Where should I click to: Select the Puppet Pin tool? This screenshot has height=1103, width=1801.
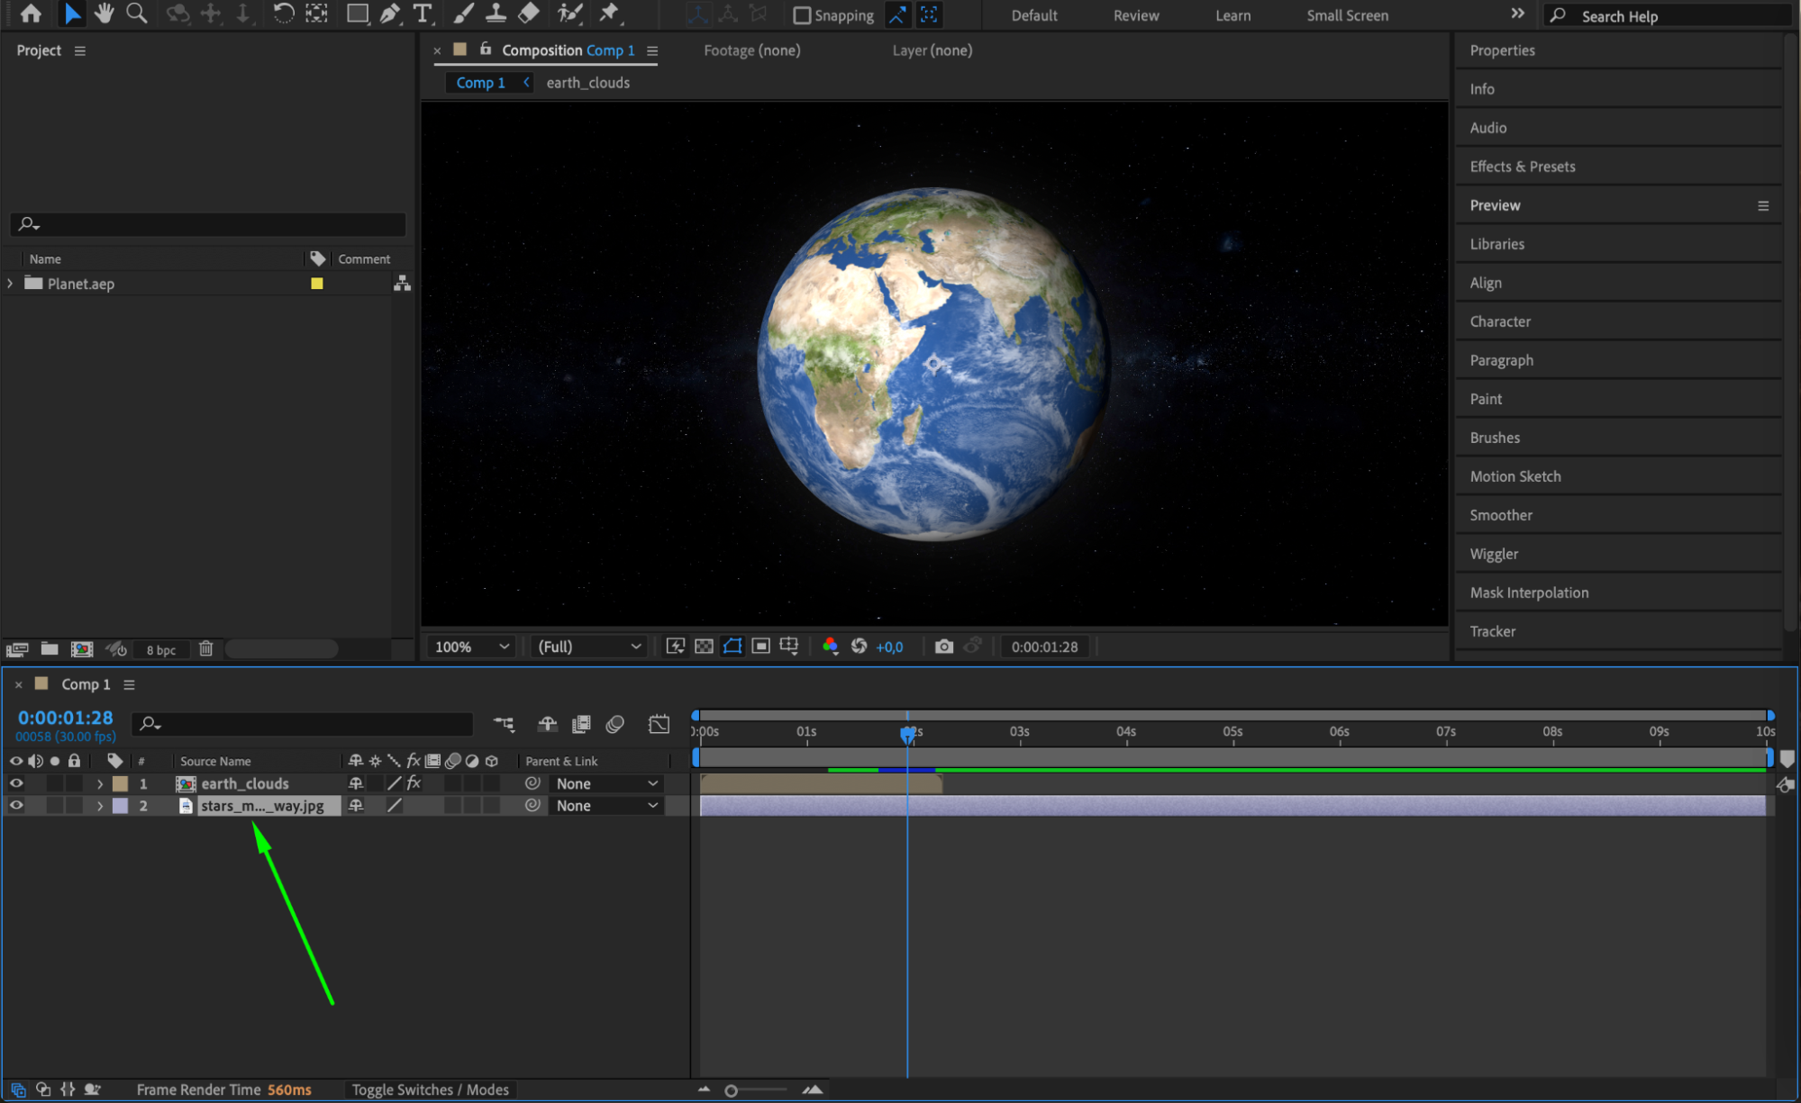pos(610,14)
